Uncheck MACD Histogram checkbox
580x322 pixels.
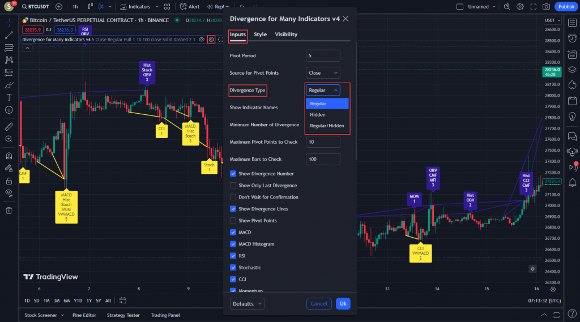click(x=233, y=244)
